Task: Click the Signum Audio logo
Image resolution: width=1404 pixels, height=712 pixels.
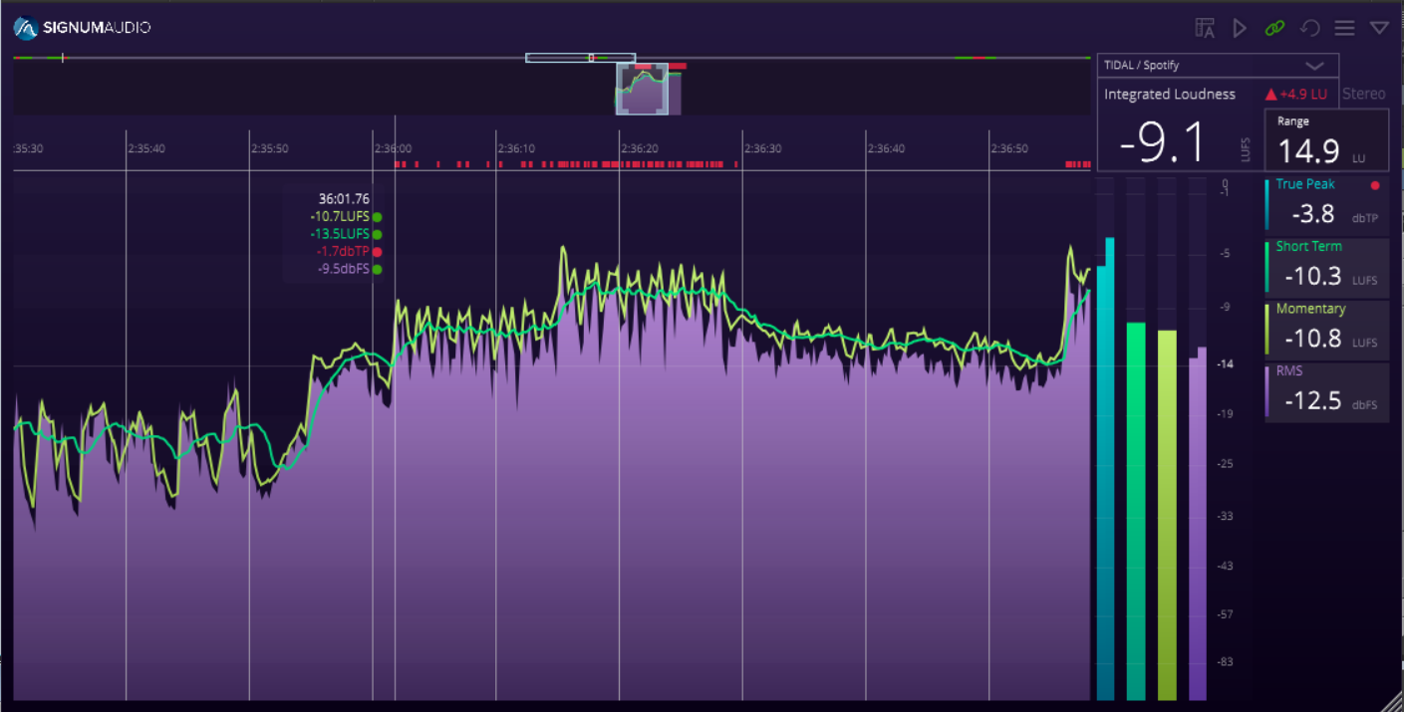Action: coord(82,27)
